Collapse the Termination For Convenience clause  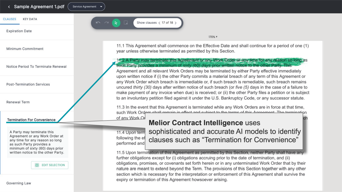(x=31, y=120)
